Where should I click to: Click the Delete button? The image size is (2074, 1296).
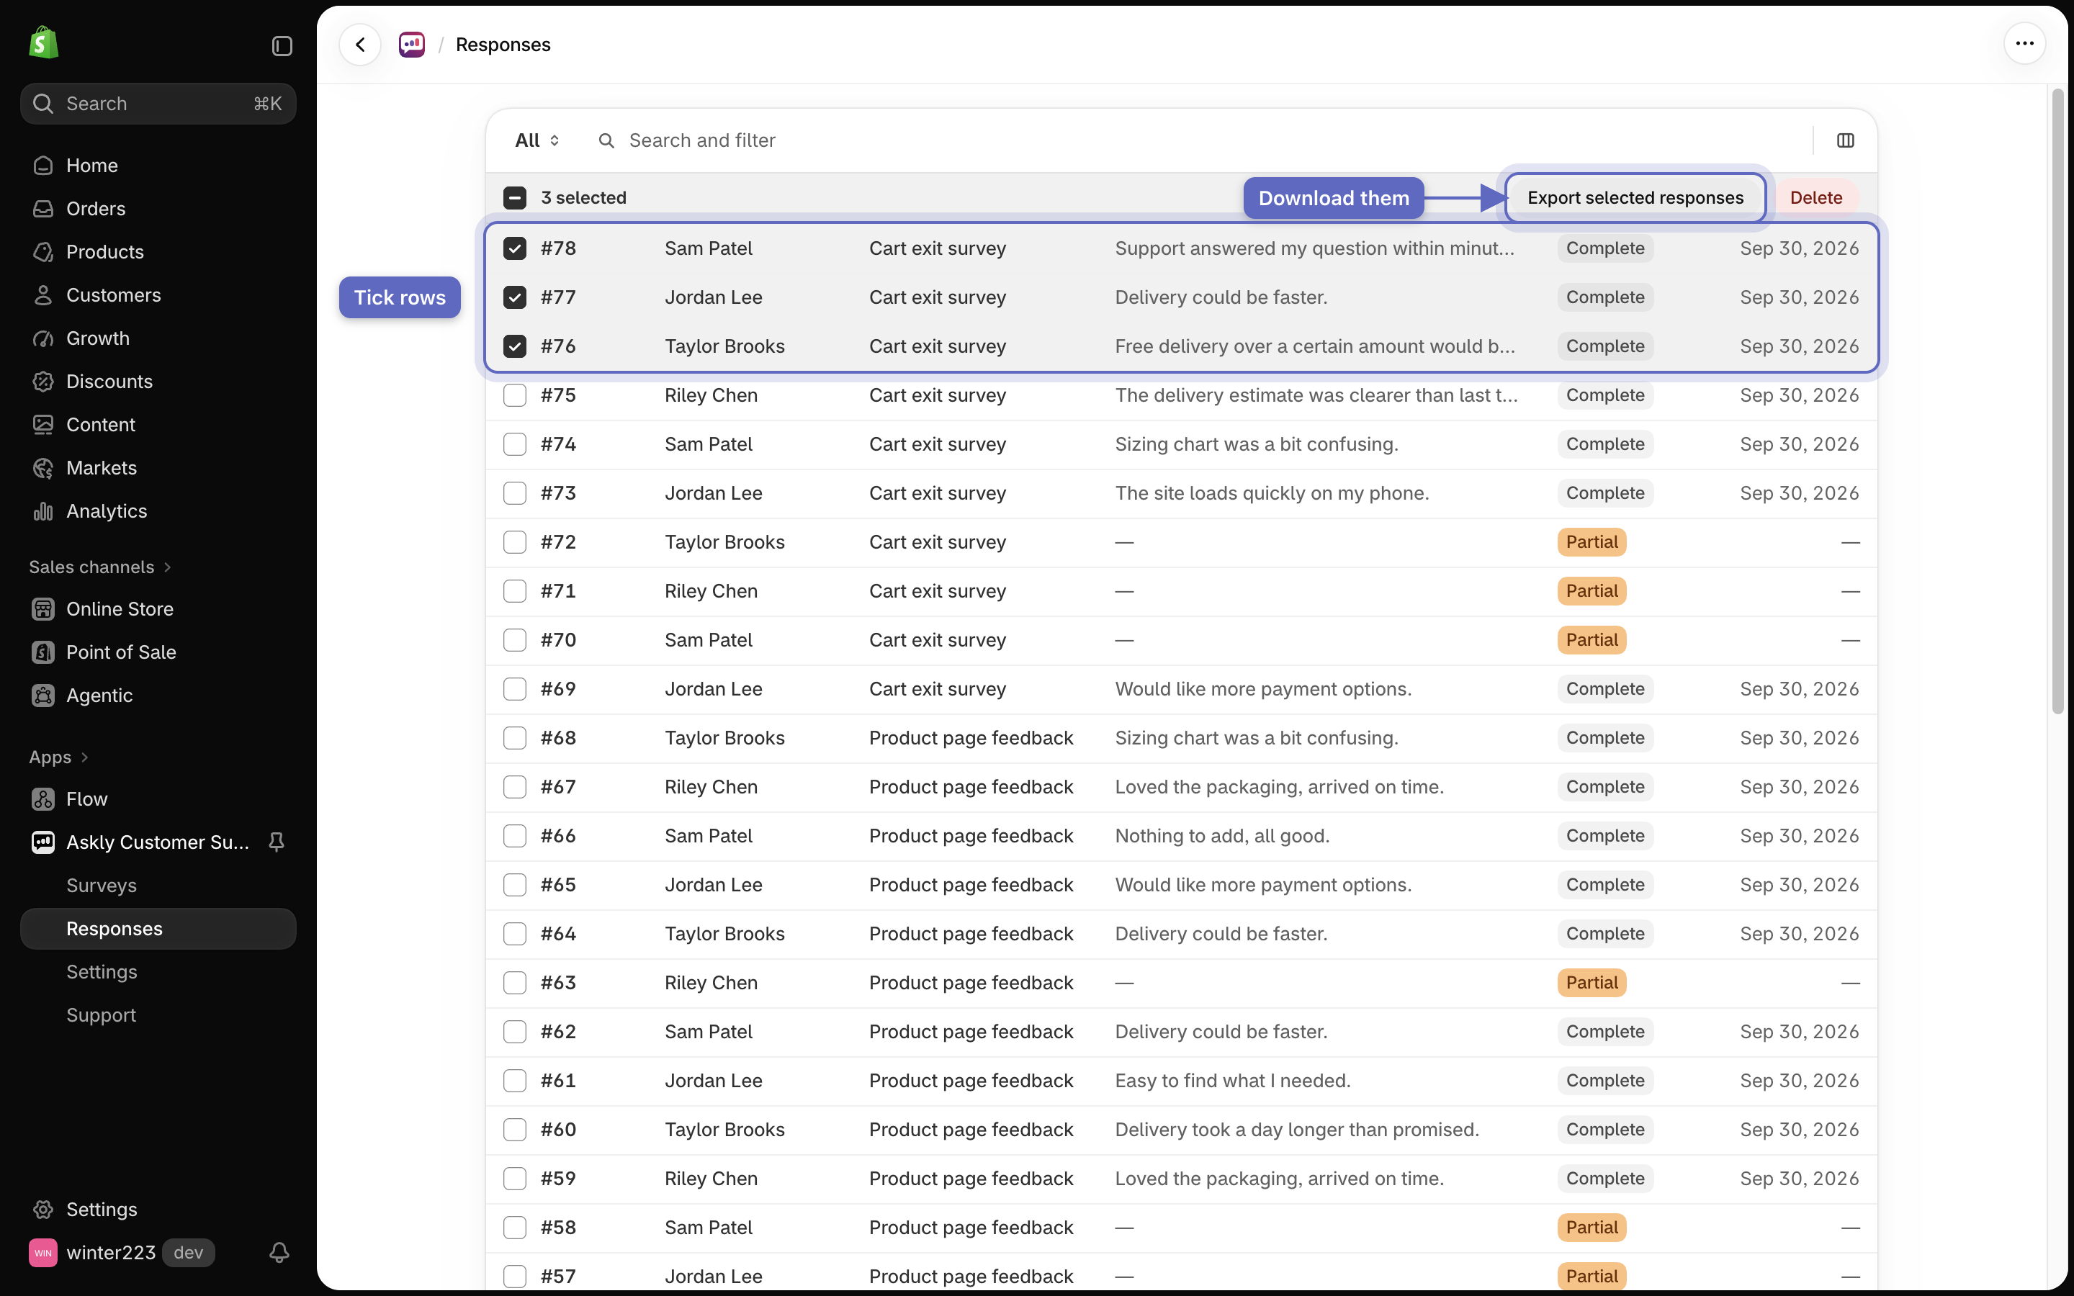pos(1816,198)
